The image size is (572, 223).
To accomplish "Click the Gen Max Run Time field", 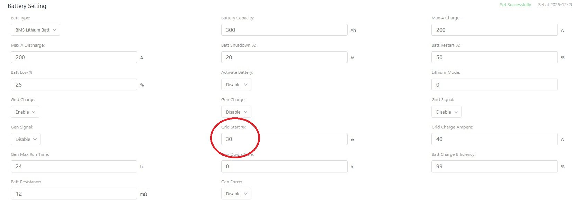I will pos(74,166).
